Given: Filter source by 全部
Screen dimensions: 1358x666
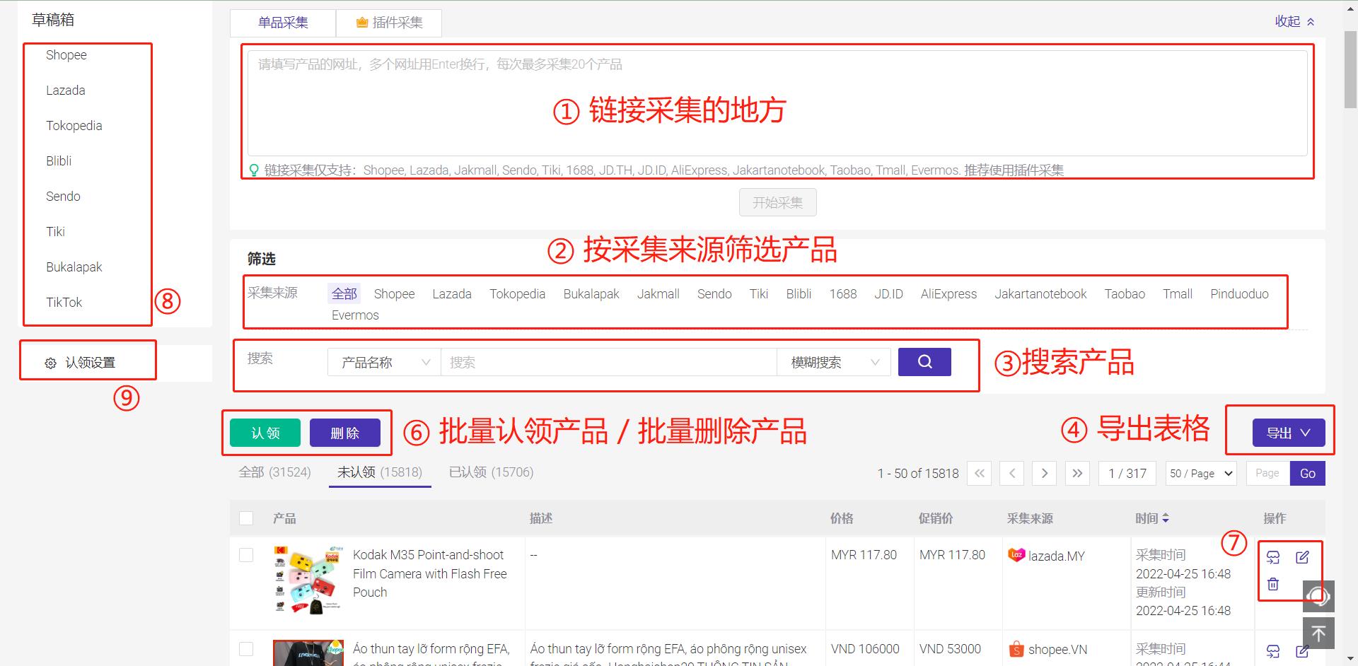Looking at the screenshot, I should [344, 293].
